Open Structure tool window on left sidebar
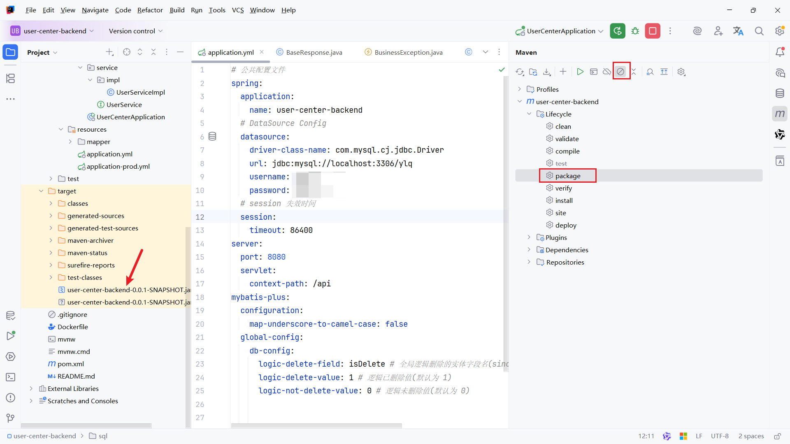This screenshot has width=790, height=444. click(11, 78)
